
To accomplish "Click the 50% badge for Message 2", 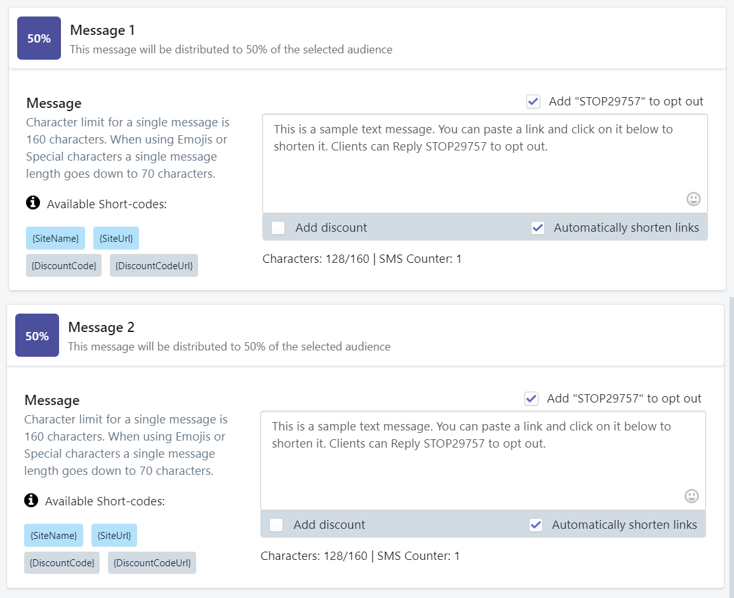I will [x=37, y=335].
